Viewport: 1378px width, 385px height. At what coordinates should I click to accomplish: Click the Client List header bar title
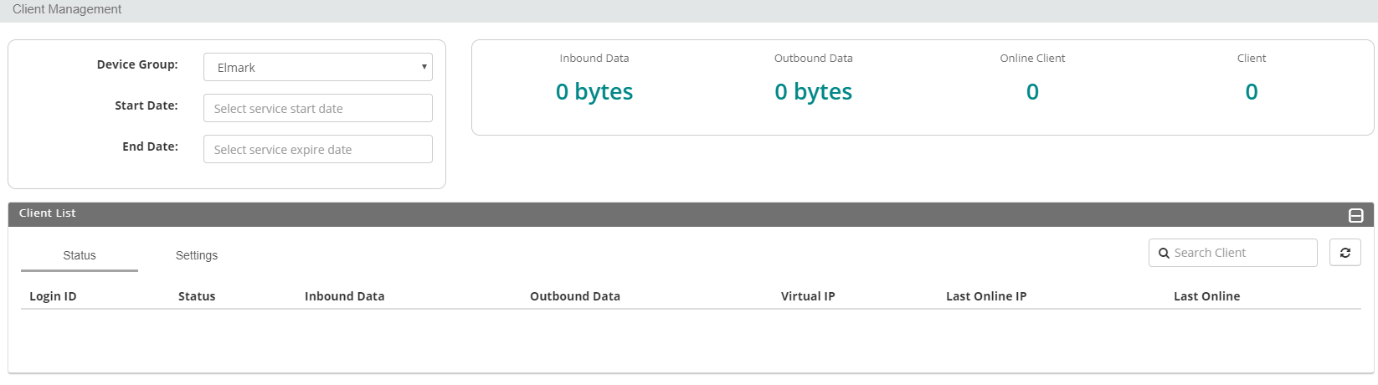coord(48,213)
